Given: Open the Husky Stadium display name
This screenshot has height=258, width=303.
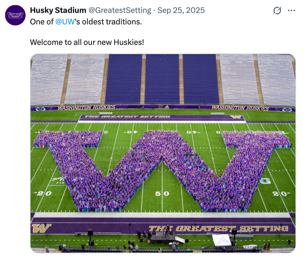Looking at the screenshot, I should (x=58, y=10).
